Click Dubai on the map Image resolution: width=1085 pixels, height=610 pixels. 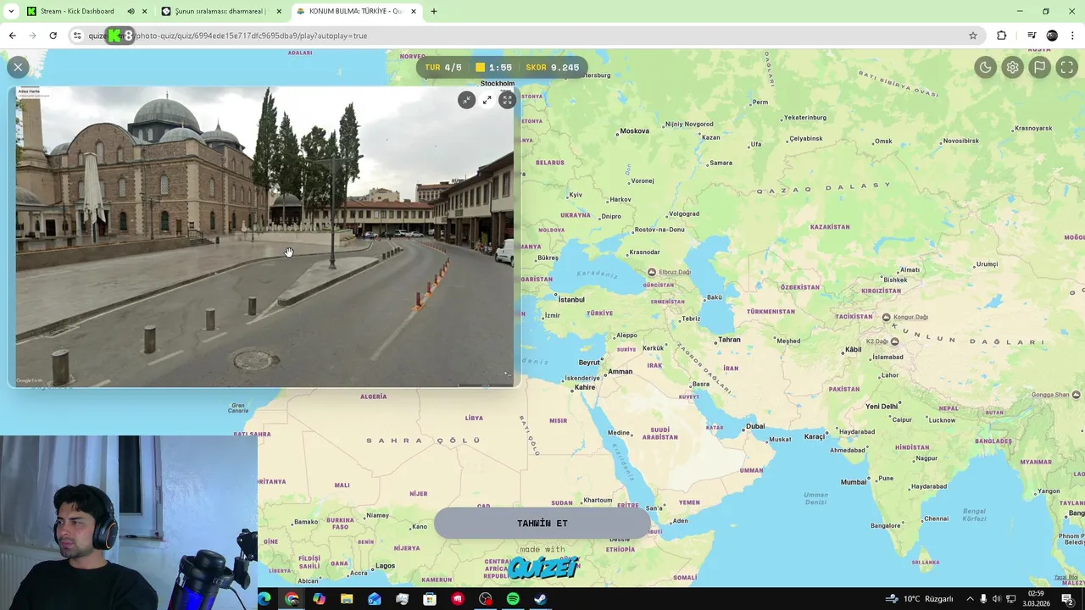click(x=755, y=426)
